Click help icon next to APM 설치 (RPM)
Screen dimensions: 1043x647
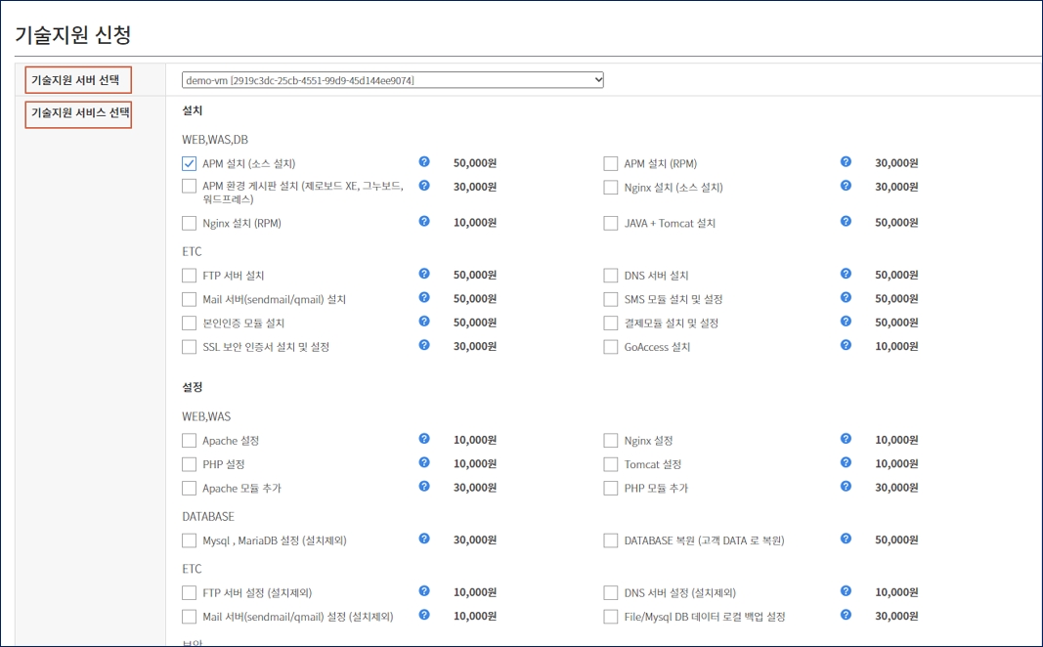pos(846,162)
